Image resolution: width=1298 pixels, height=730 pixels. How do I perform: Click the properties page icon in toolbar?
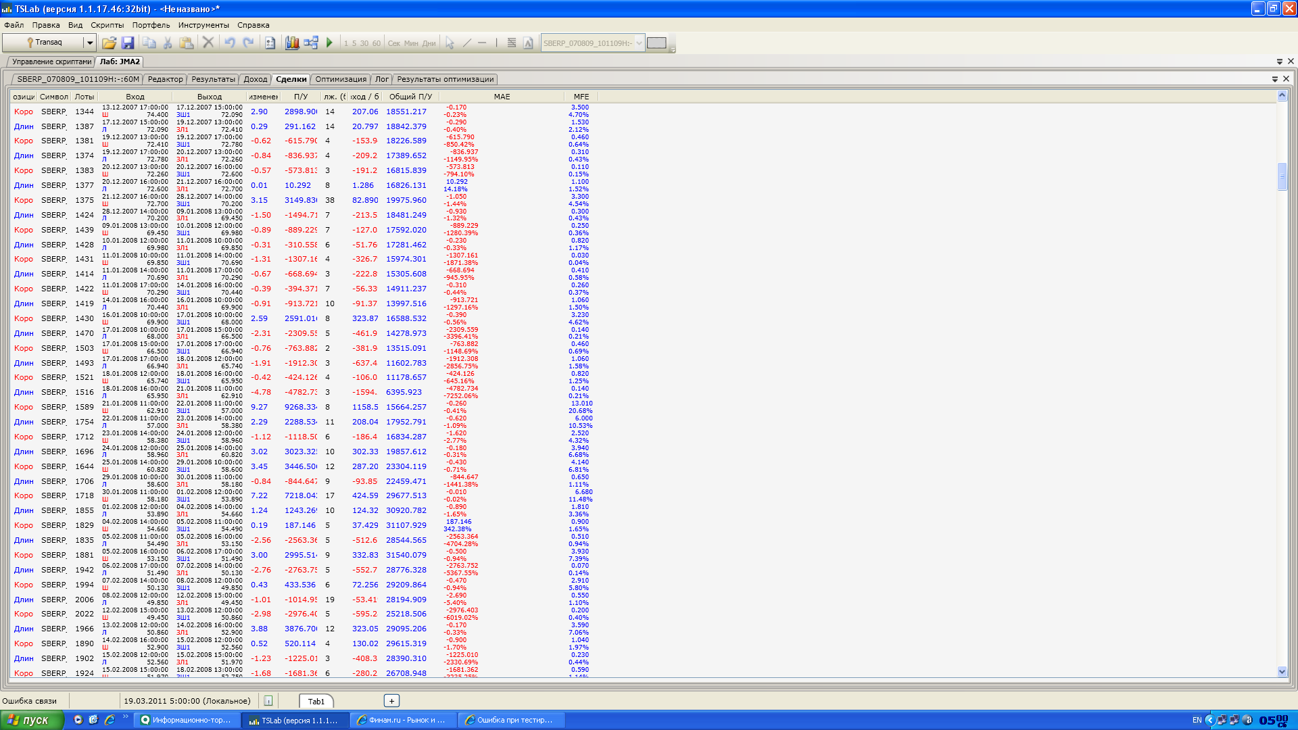[270, 43]
